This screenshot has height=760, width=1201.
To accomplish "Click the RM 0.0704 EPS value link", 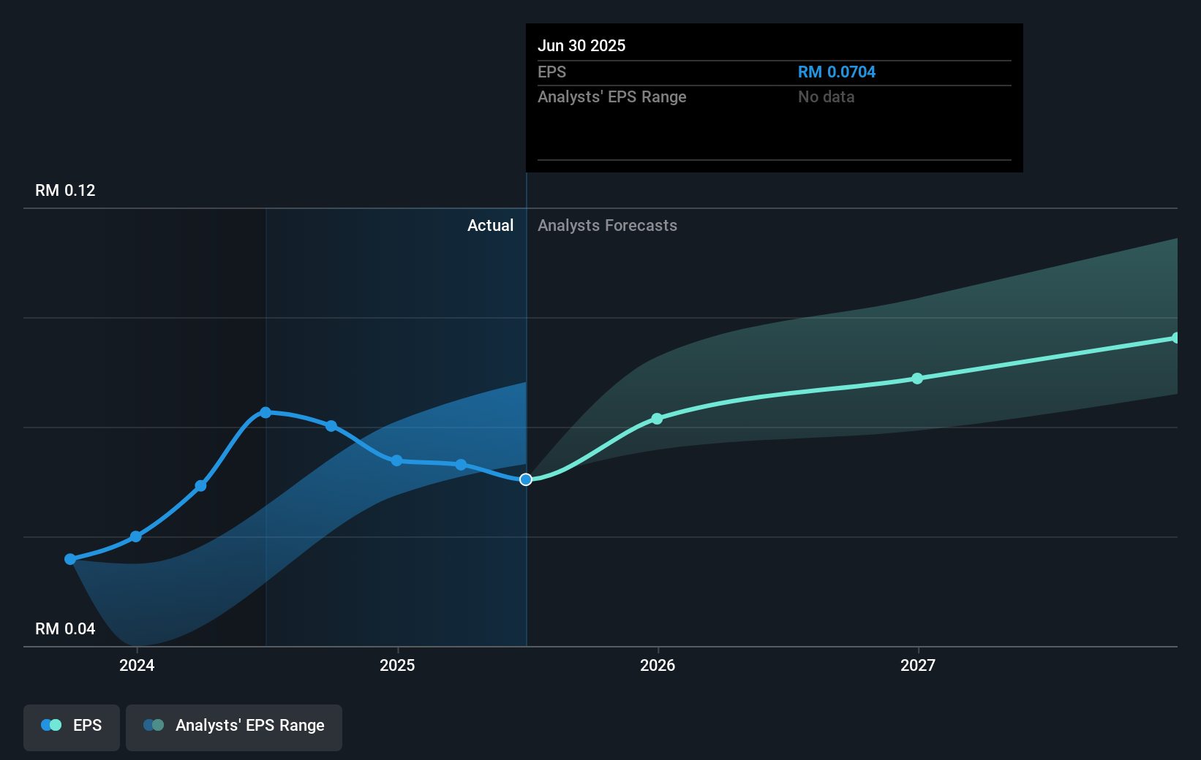I will click(x=836, y=72).
